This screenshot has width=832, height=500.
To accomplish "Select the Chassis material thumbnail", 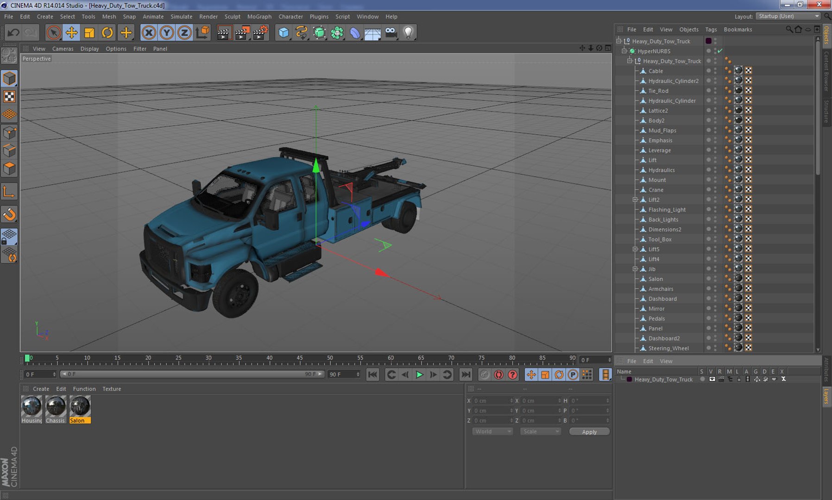I will click(56, 406).
